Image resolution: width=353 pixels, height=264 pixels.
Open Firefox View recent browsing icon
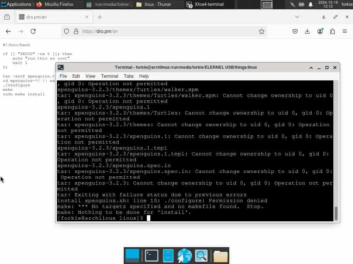pos(7,17)
